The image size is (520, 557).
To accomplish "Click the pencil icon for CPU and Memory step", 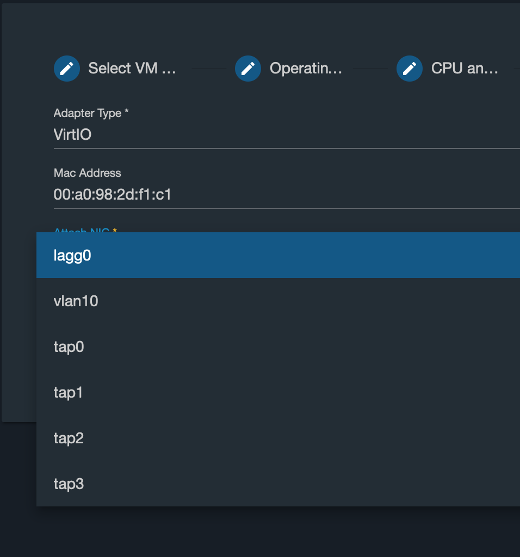I will click(410, 69).
